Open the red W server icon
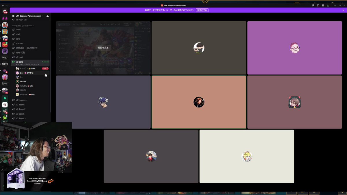 pyautogui.click(x=5, y=44)
